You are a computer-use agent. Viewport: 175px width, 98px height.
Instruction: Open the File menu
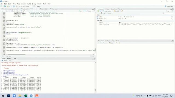pos(2,4)
